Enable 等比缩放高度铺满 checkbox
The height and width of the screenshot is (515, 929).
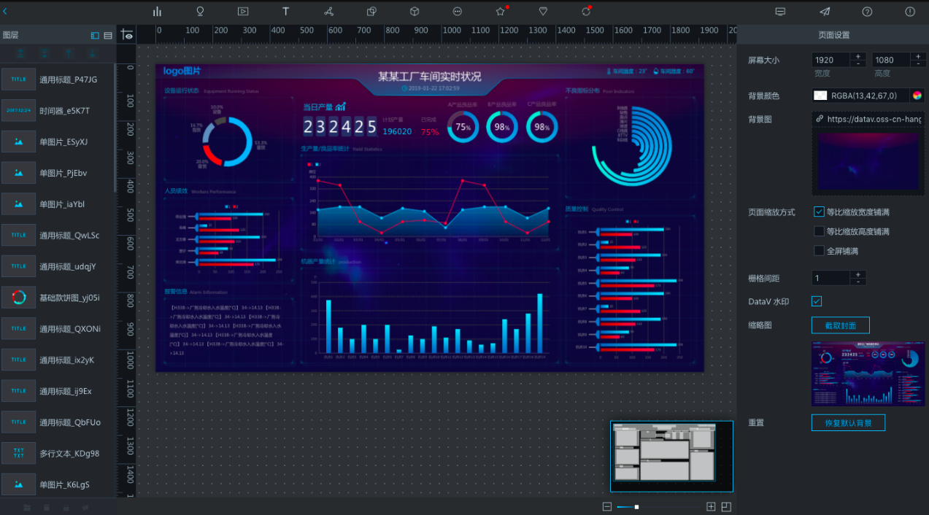[x=819, y=231]
